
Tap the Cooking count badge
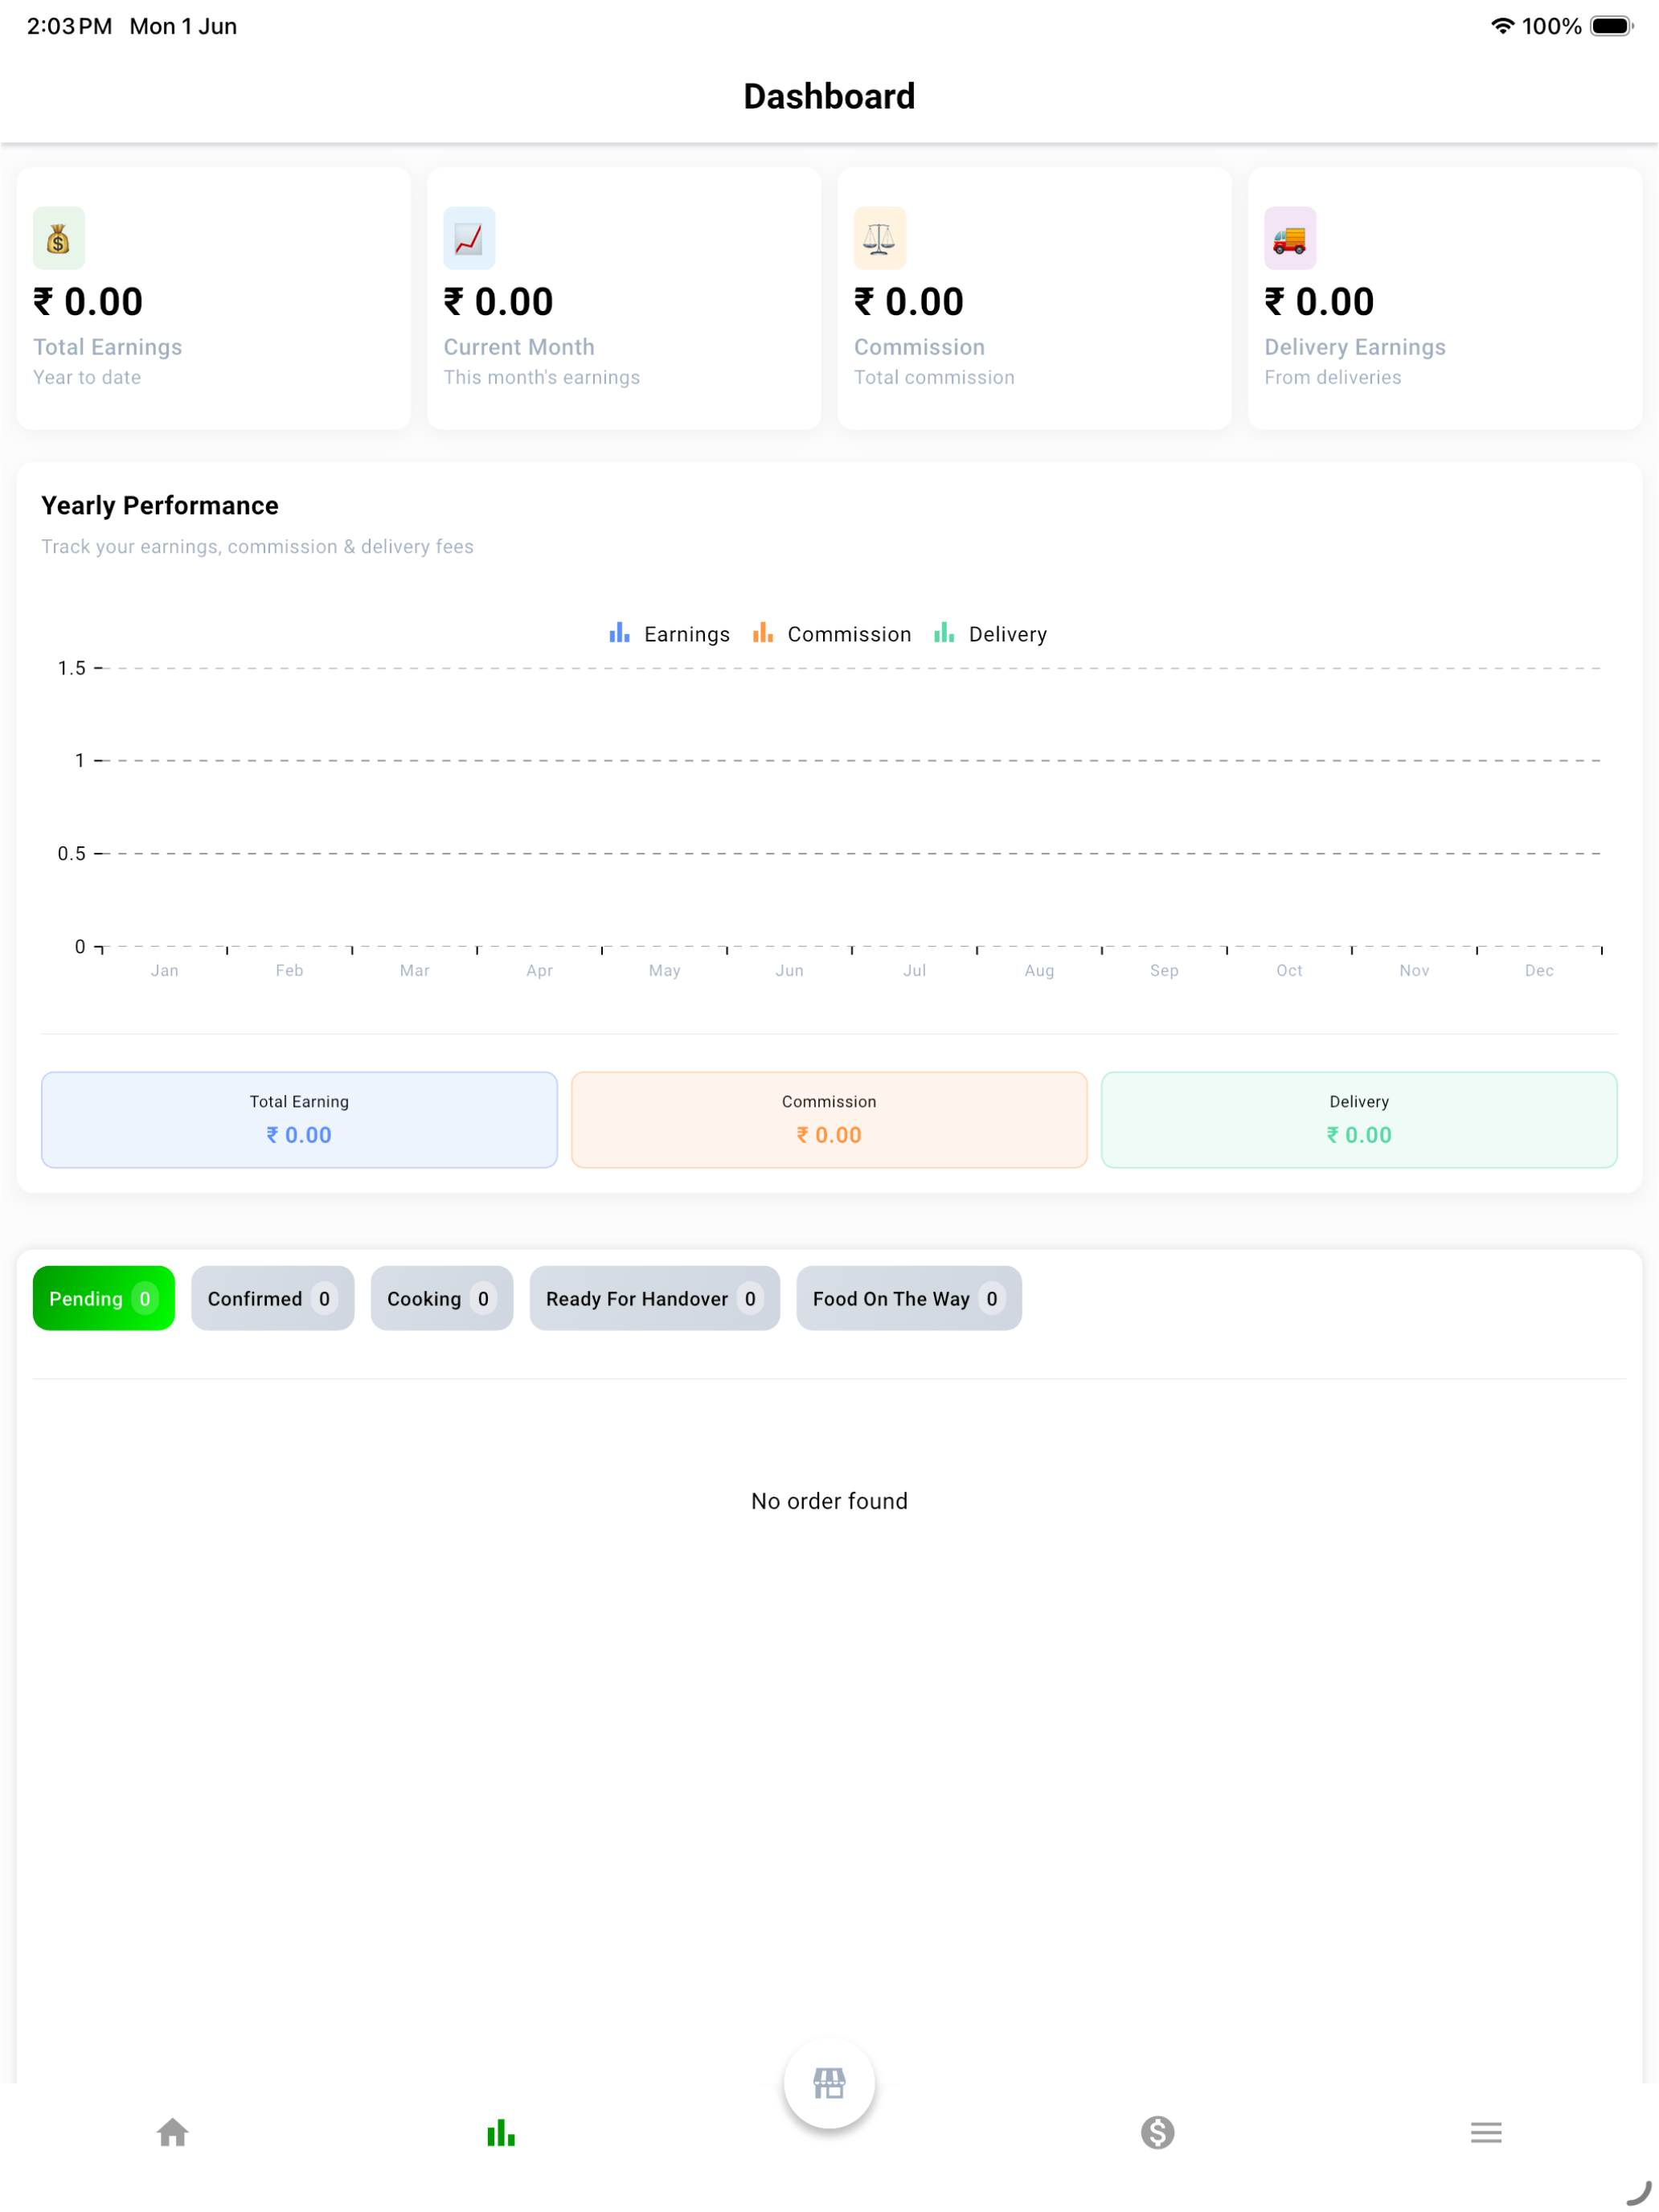[483, 1298]
